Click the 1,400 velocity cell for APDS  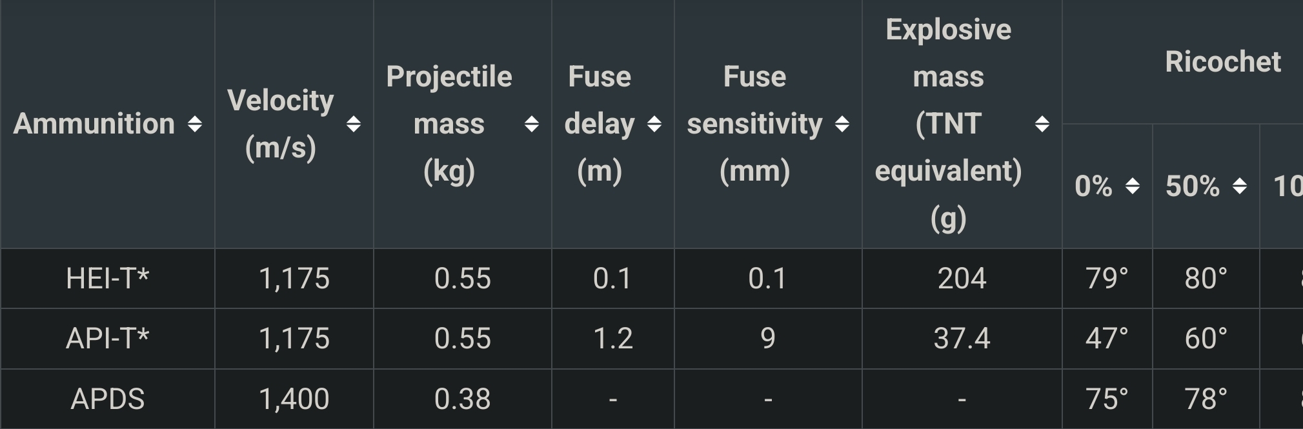(294, 399)
